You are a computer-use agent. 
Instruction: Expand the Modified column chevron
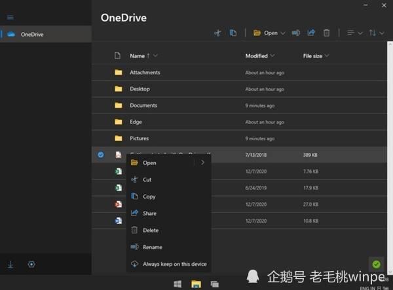pyautogui.click(x=272, y=56)
